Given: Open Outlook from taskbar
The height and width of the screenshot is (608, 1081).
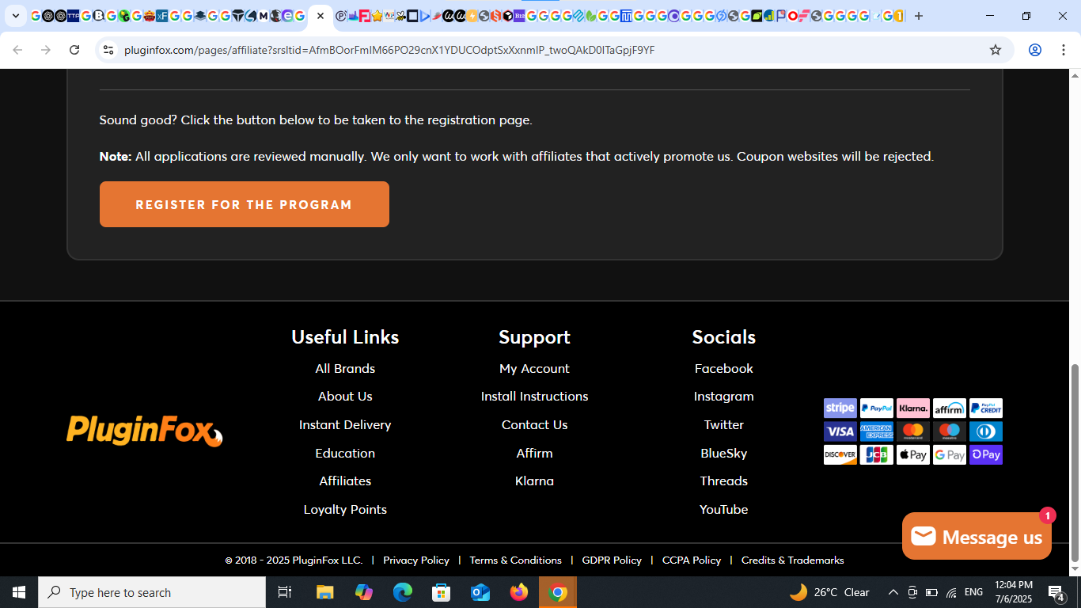Looking at the screenshot, I should tap(480, 592).
